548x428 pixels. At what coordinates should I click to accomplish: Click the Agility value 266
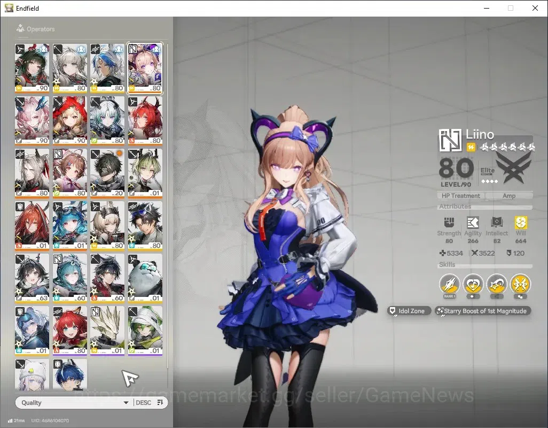coord(473,241)
